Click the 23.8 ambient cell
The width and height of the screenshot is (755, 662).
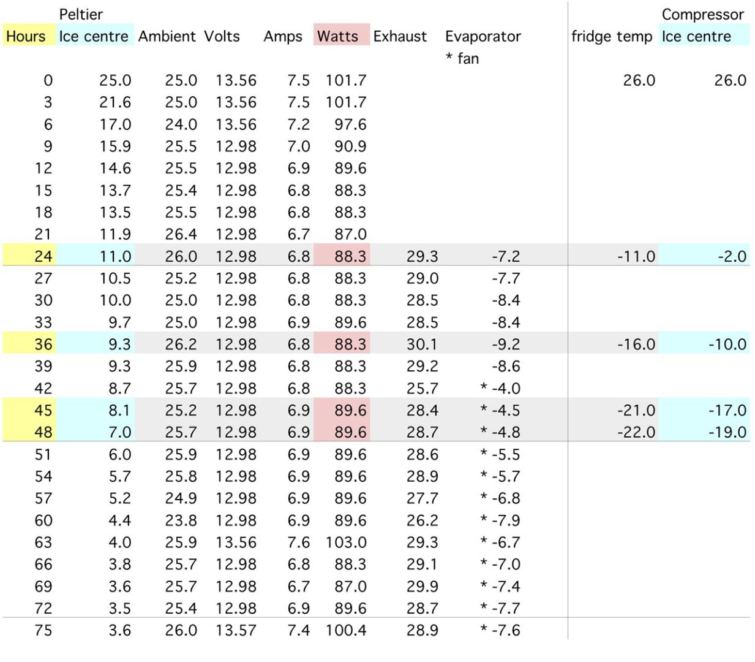pyautogui.click(x=181, y=520)
